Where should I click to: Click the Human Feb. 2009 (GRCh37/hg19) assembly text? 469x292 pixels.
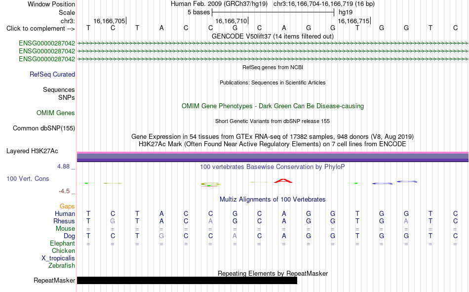[x=219, y=4]
